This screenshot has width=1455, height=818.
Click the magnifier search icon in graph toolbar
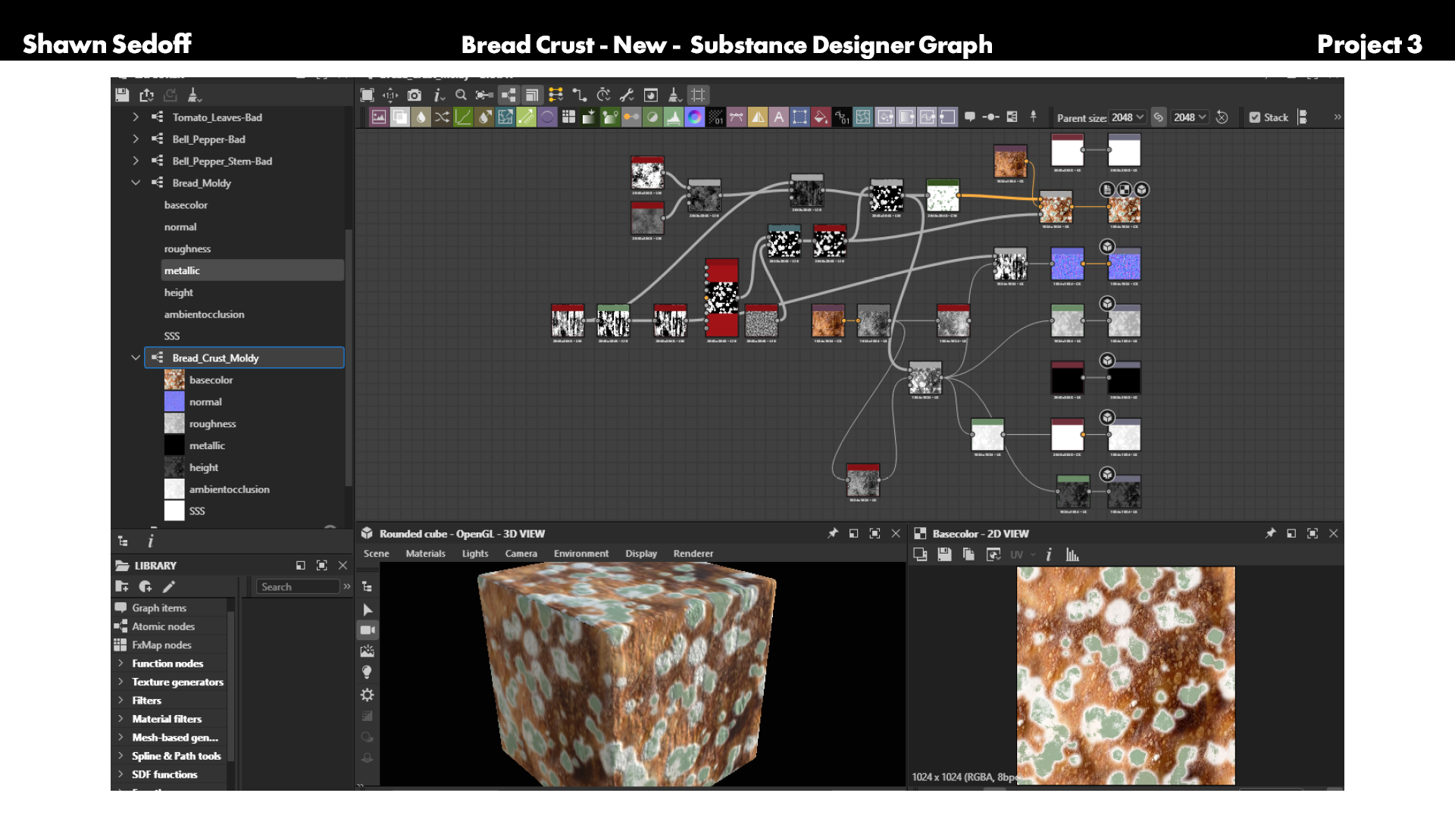pyautogui.click(x=461, y=95)
